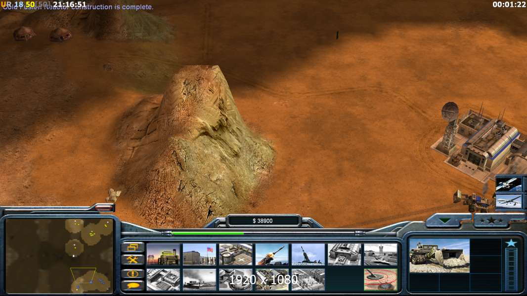This screenshot has height=296, width=527.
Task: Select the Barracks build icon
Action: click(199, 254)
